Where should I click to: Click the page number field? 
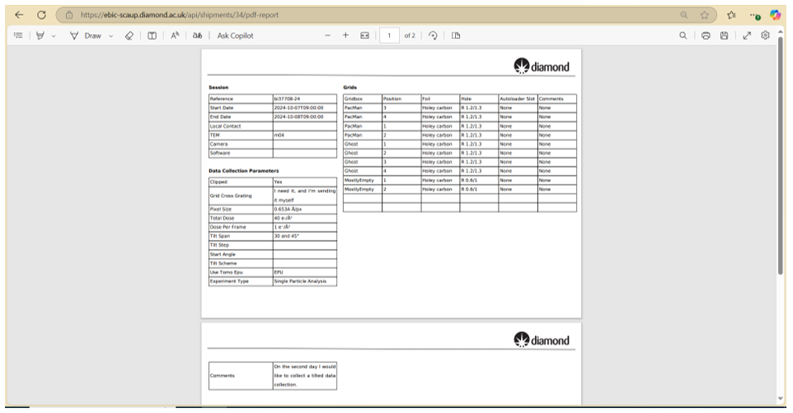[x=389, y=35]
